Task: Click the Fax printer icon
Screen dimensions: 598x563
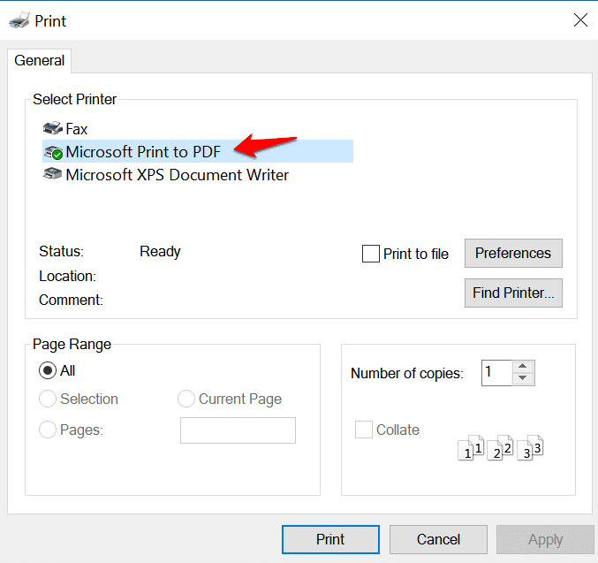Action: pyautogui.click(x=53, y=129)
